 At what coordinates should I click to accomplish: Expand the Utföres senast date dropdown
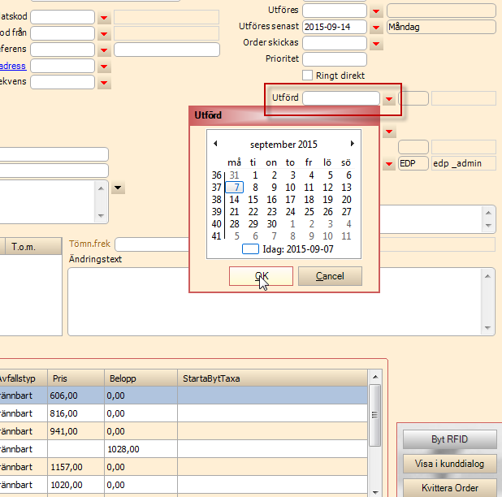point(375,27)
